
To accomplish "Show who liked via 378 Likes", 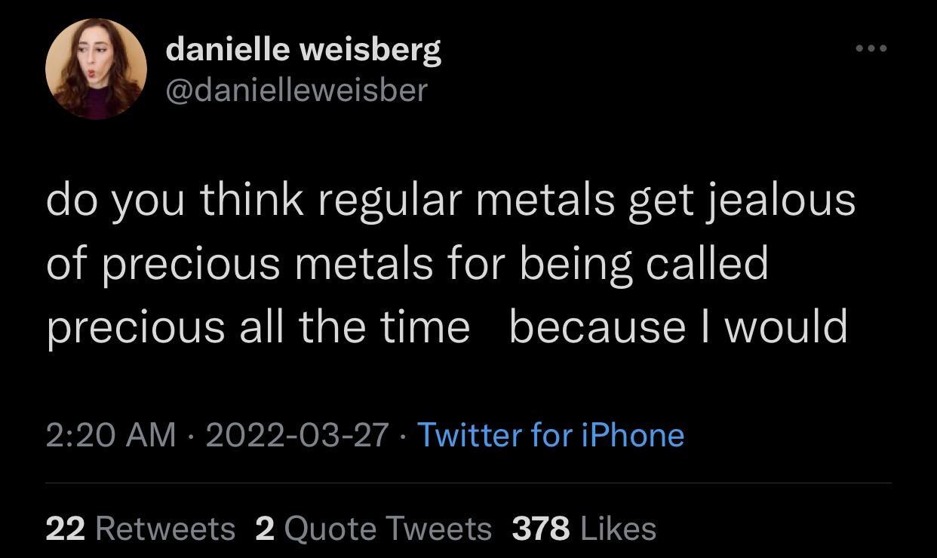I will pos(618,529).
